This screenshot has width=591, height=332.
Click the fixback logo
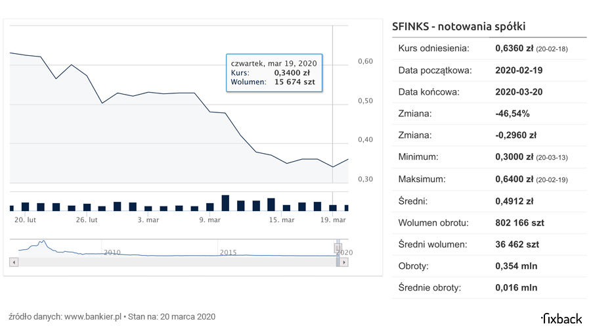[561, 319]
